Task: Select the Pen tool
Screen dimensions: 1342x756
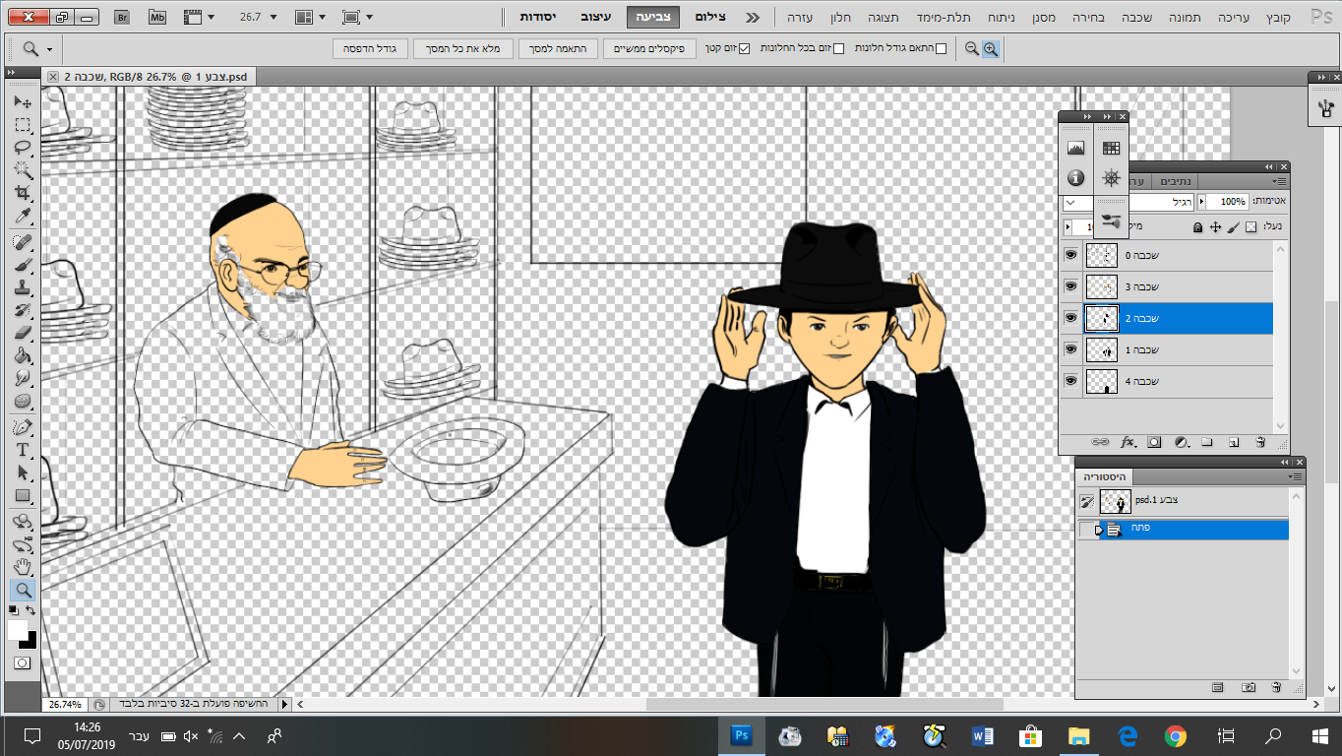Action: 23,427
